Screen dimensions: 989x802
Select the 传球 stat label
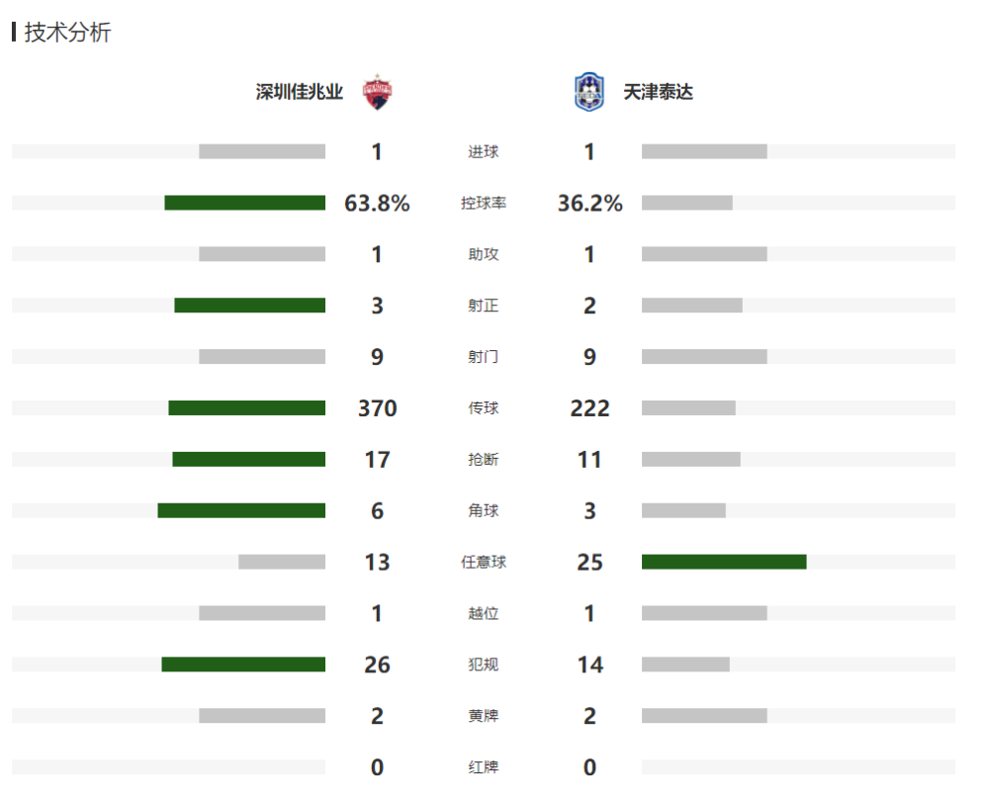484,408
